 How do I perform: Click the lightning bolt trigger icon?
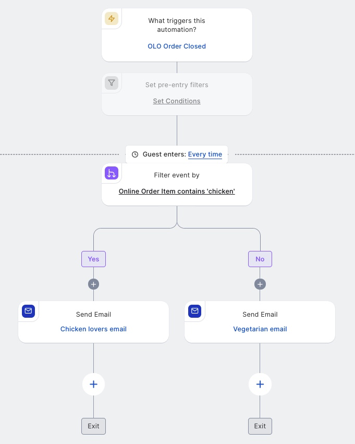112,19
